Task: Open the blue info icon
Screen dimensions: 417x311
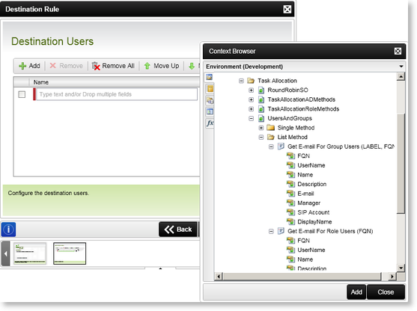Action: [x=8, y=230]
